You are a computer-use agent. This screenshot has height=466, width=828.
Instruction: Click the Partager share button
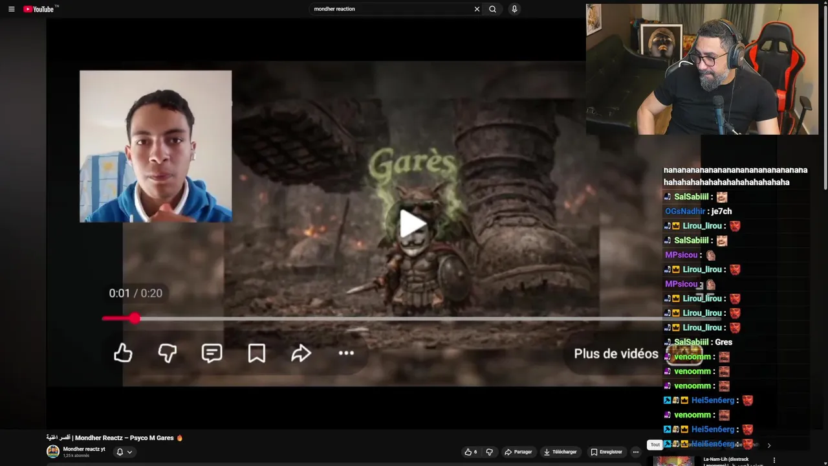(x=518, y=452)
